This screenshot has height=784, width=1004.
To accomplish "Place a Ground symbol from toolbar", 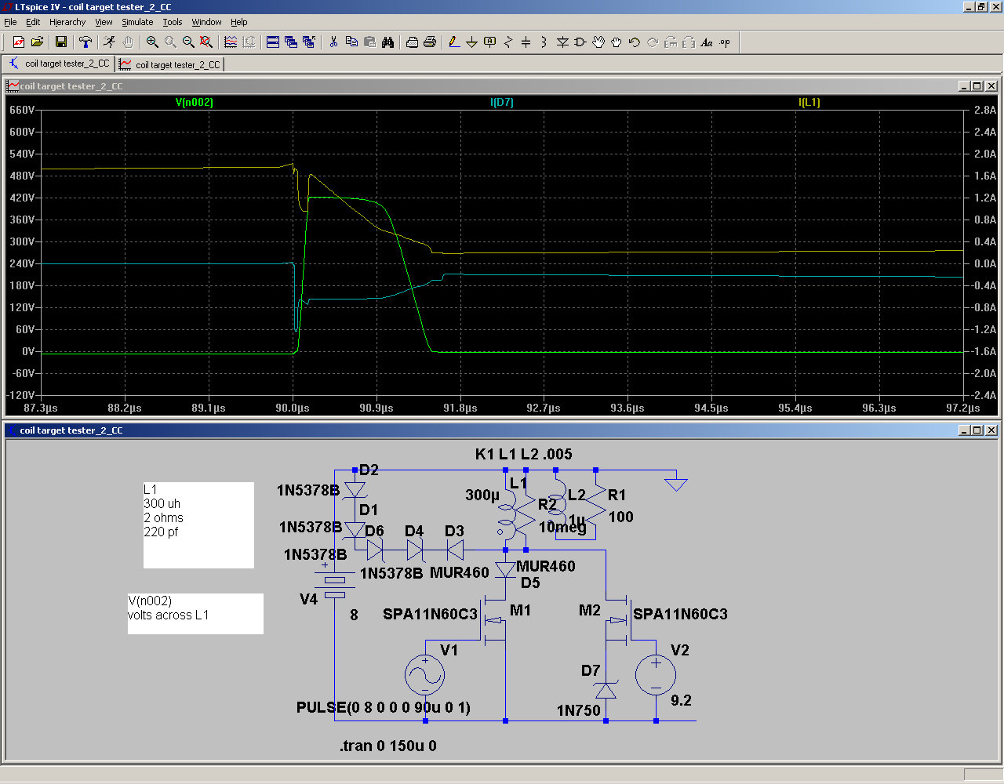I will [x=471, y=42].
